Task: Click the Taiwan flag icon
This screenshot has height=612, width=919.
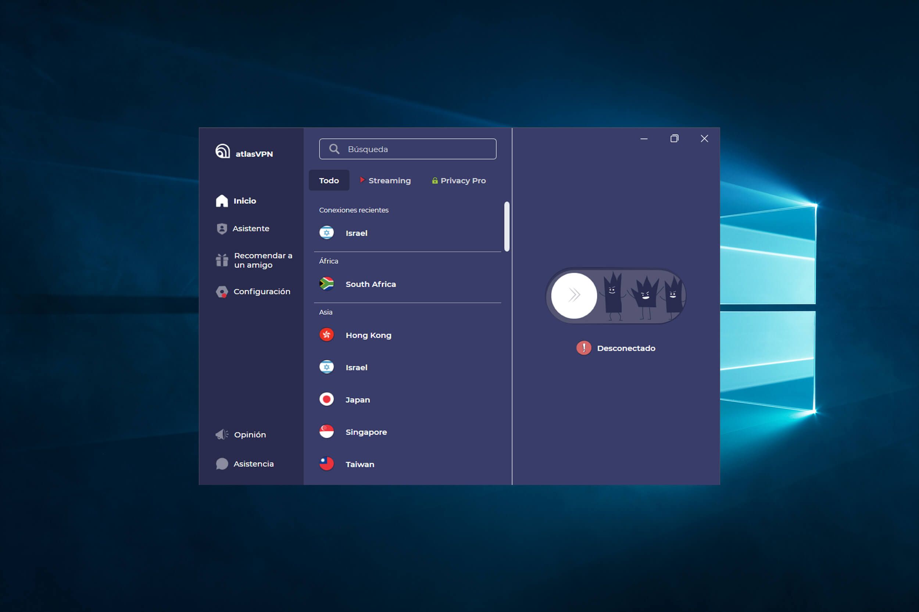Action: point(327,464)
